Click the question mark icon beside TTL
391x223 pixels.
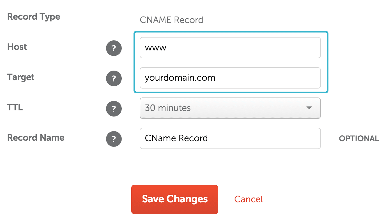tap(114, 109)
